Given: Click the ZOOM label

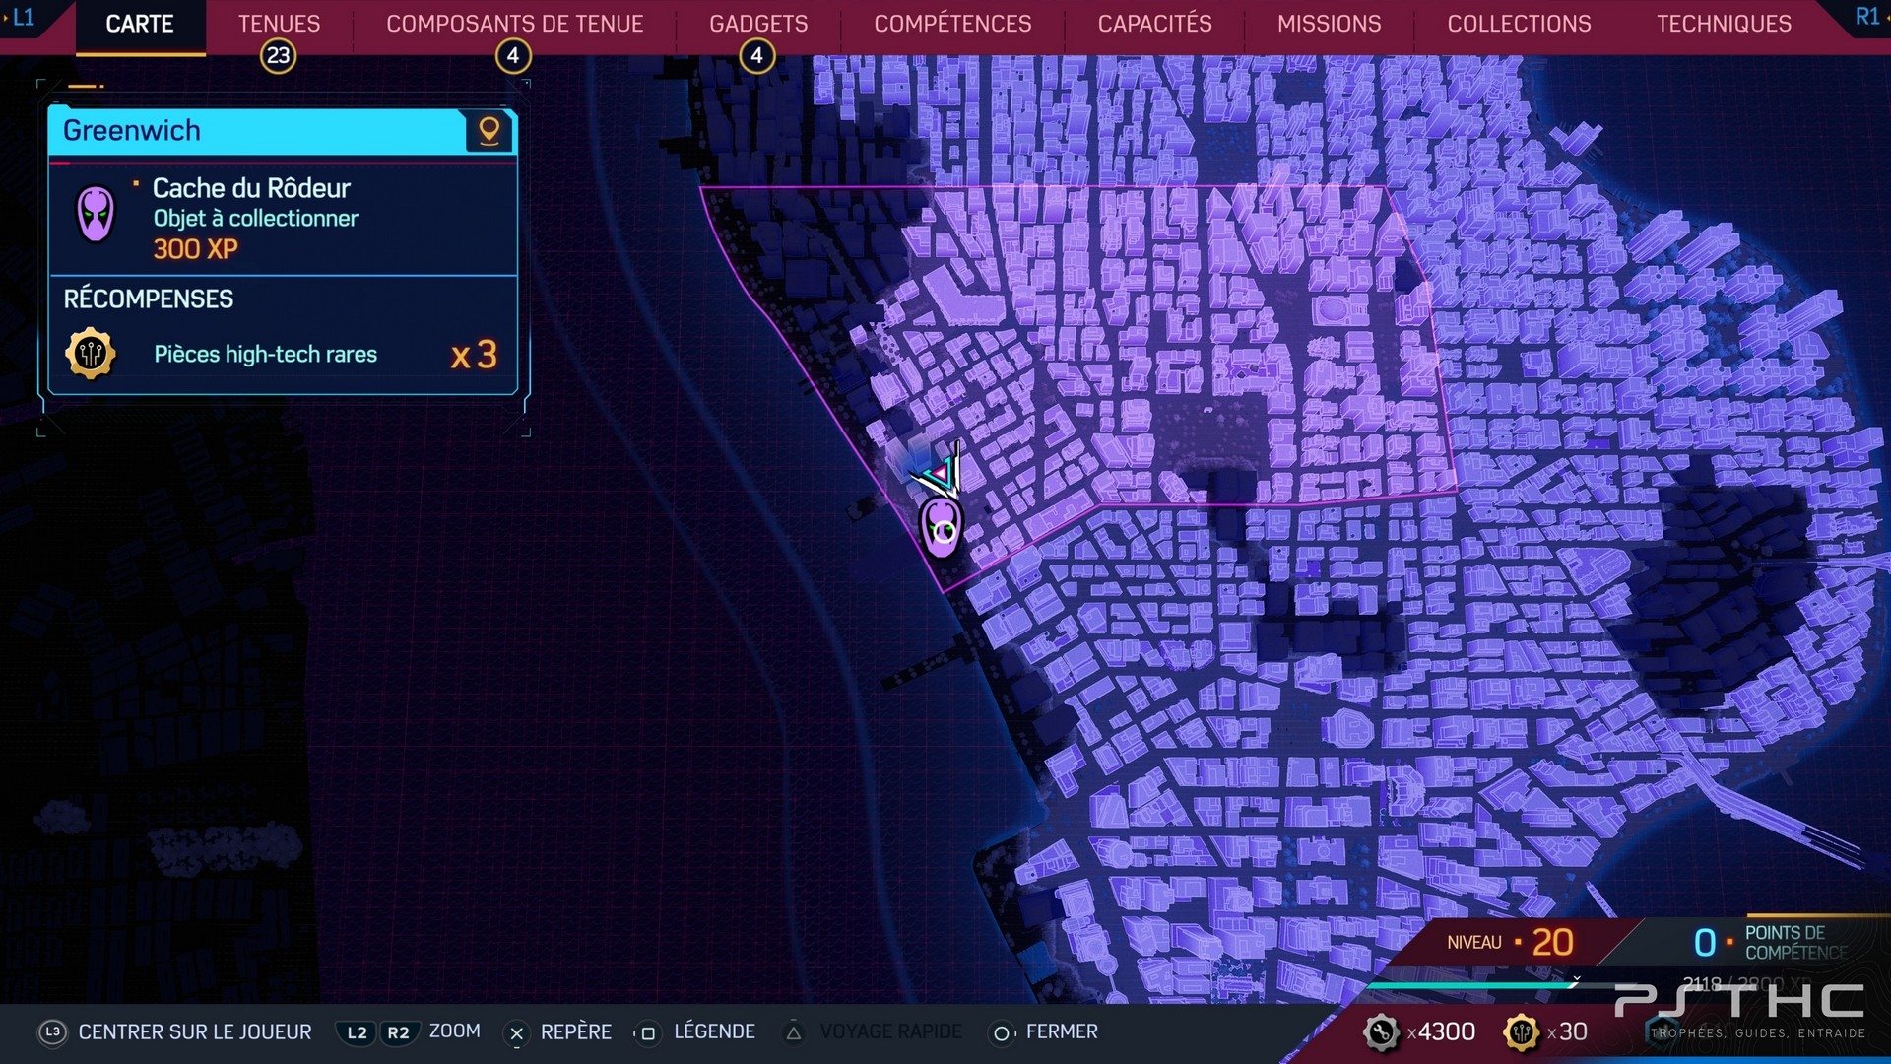Looking at the screenshot, I should point(455,1031).
